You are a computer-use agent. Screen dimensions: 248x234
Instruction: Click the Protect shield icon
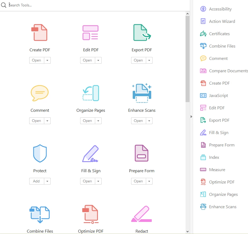click(40, 153)
